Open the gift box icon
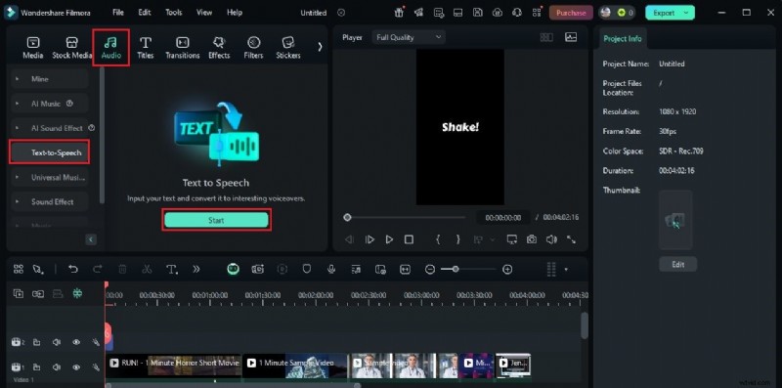Image resolution: width=782 pixels, height=388 pixels. tap(399, 13)
